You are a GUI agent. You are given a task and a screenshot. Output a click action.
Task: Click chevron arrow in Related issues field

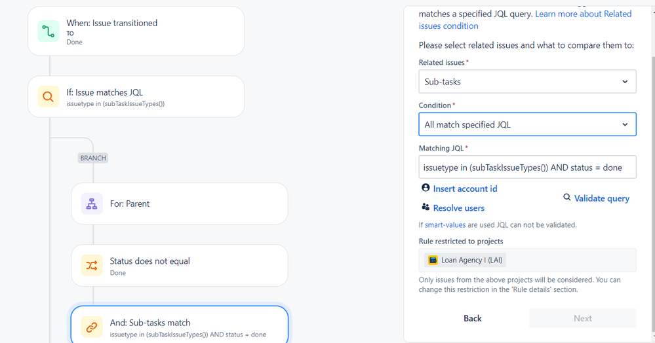[x=625, y=82]
